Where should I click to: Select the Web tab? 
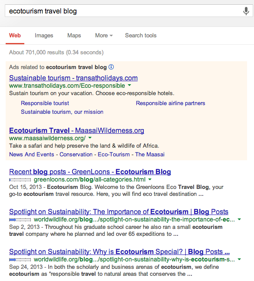[15, 36]
